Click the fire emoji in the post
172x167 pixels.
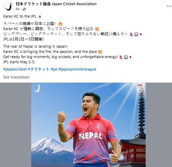[x=60, y=24]
